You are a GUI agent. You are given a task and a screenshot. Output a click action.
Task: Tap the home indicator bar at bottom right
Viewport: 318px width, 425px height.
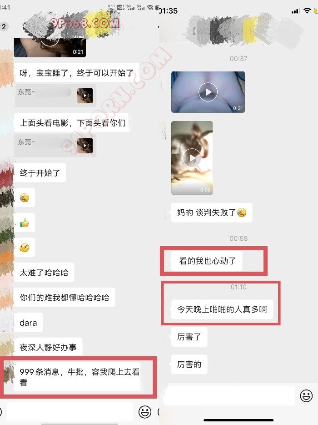[238, 420]
